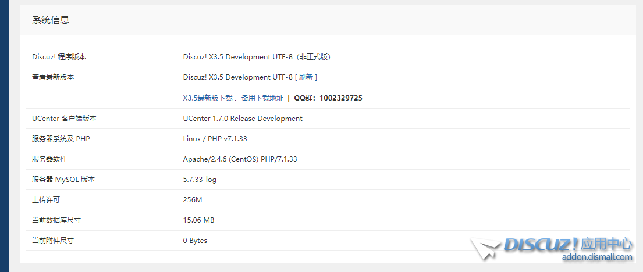Click the Discuz! 程序版本 row label
Screen dimensions: 643x272
coord(59,57)
